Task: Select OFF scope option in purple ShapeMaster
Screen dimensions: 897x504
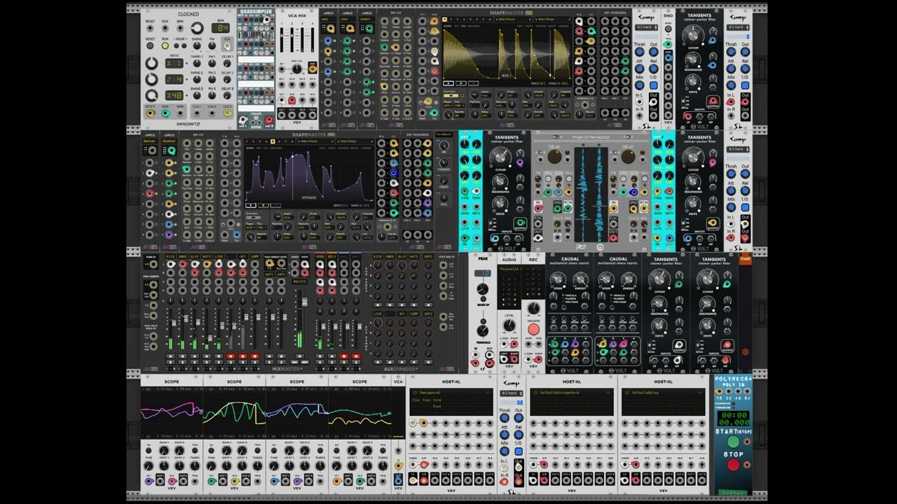Action: 259,148
